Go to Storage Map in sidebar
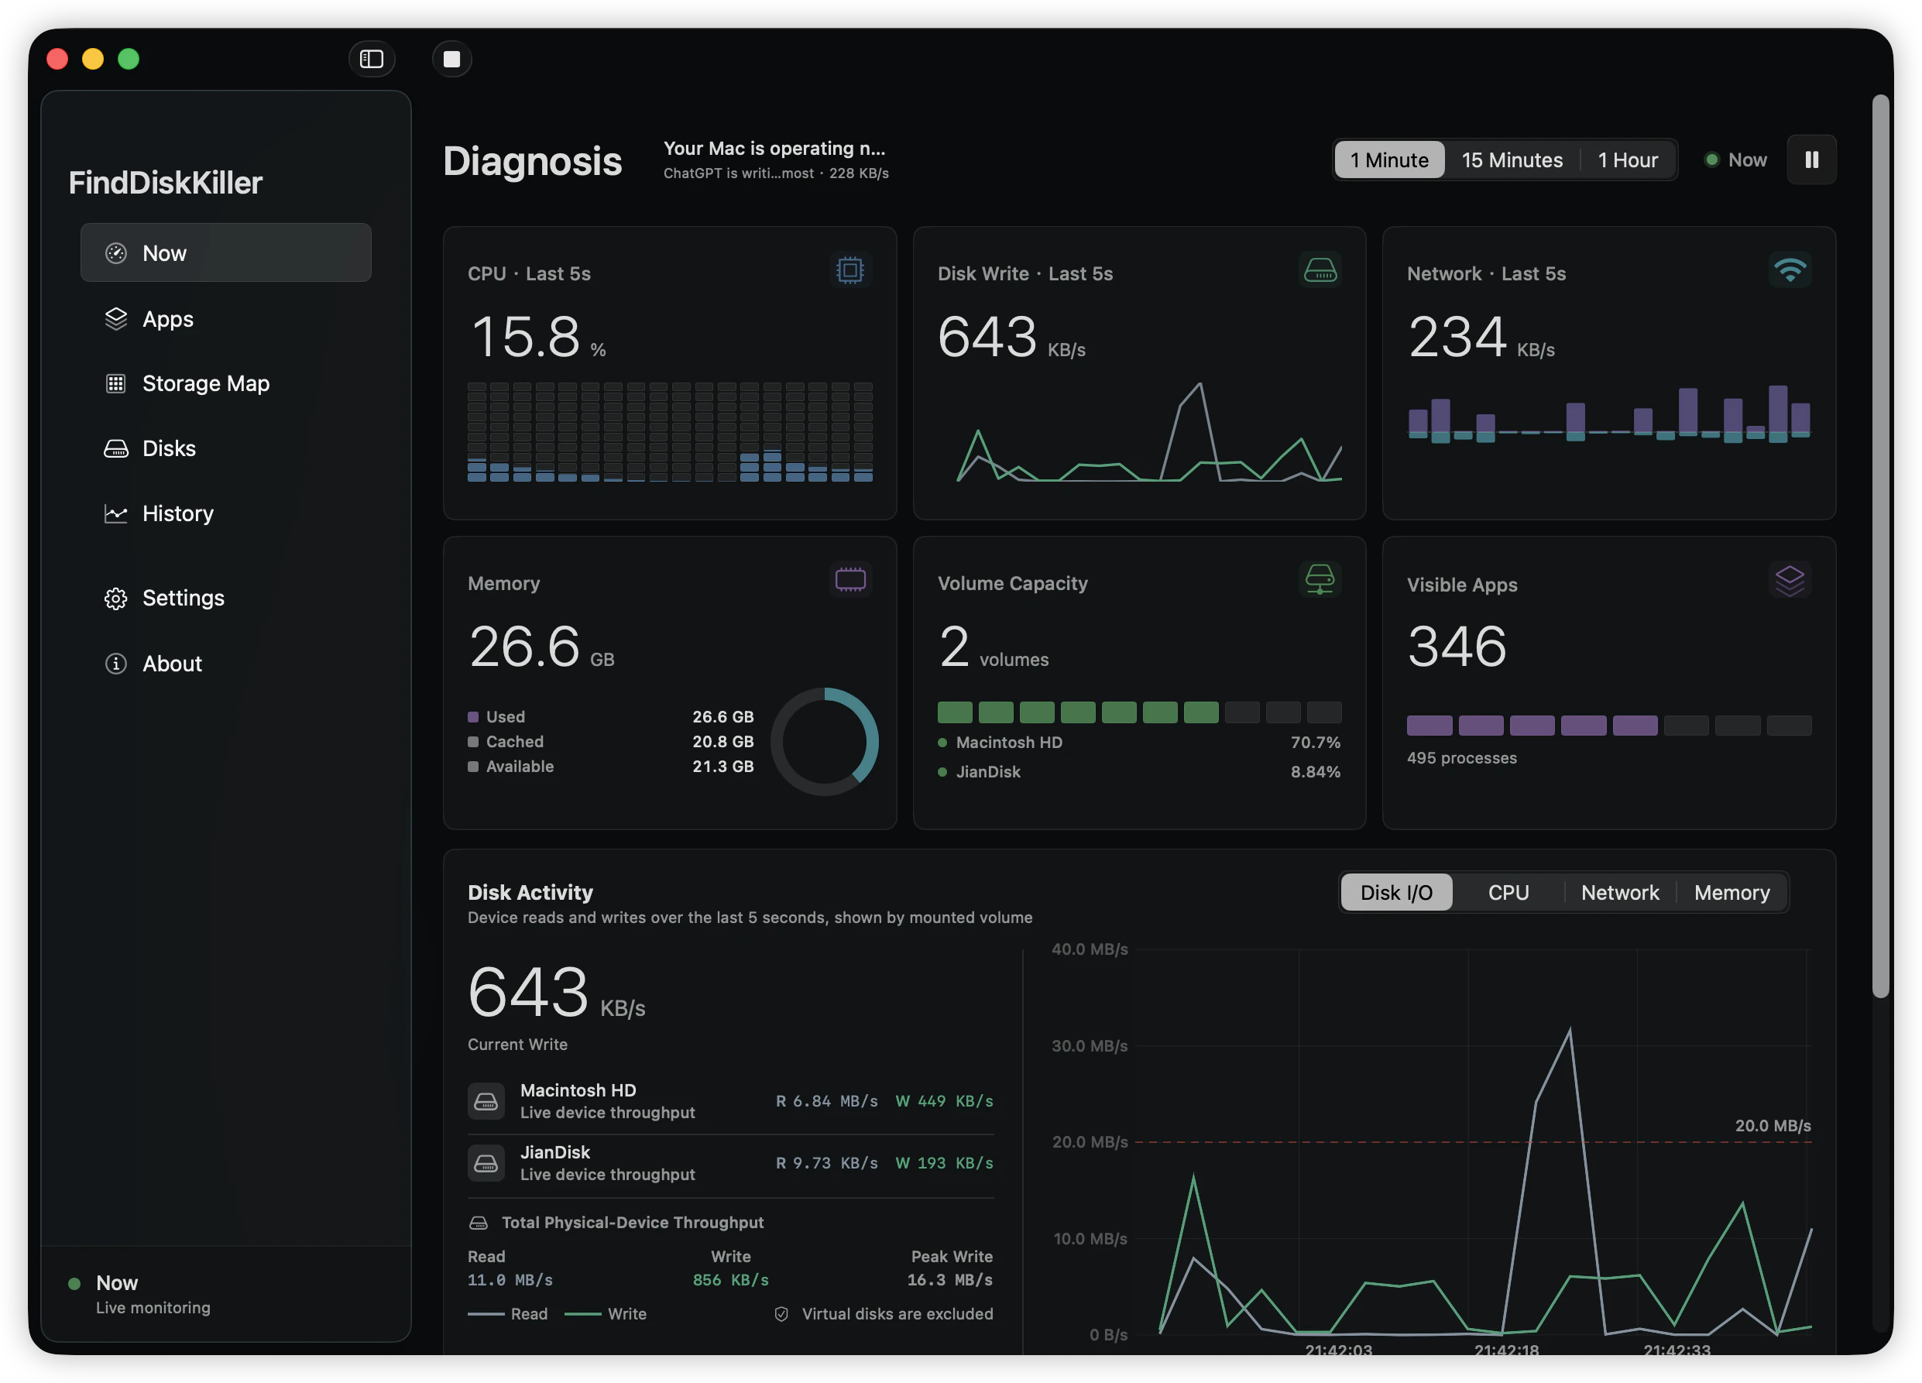The height and width of the screenshot is (1383, 1922). (x=226, y=384)
